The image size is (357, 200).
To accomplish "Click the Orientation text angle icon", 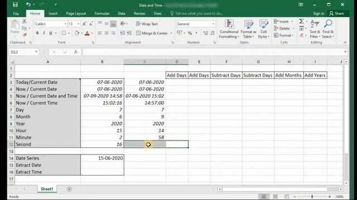I will coord(123,23).
